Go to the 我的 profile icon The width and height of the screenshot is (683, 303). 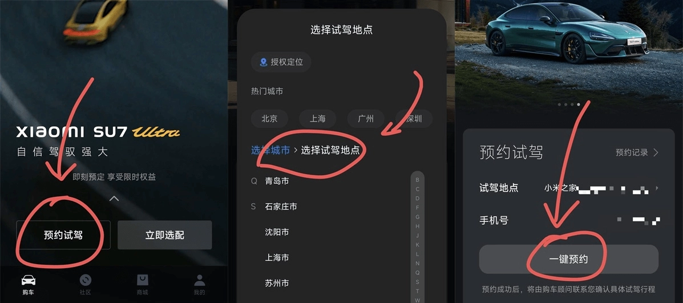click(199, 280)
